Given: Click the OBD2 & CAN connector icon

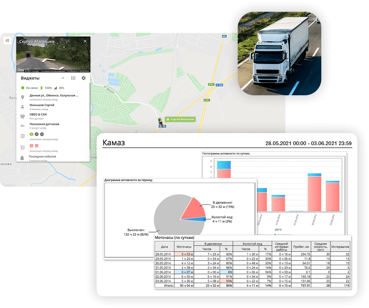Looking at the screenshot, I should [x=23, y=116].
